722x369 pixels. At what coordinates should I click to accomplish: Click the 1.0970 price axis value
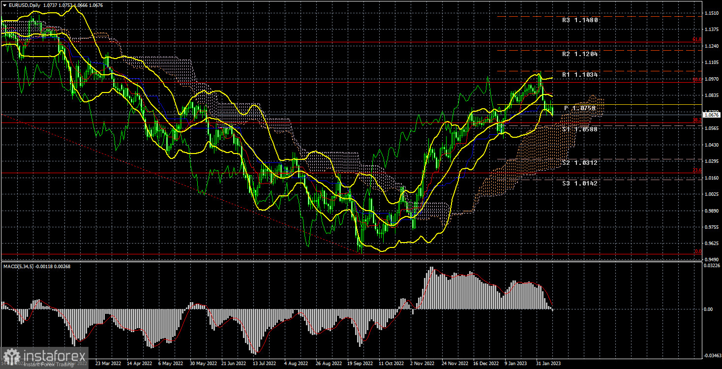711,79
